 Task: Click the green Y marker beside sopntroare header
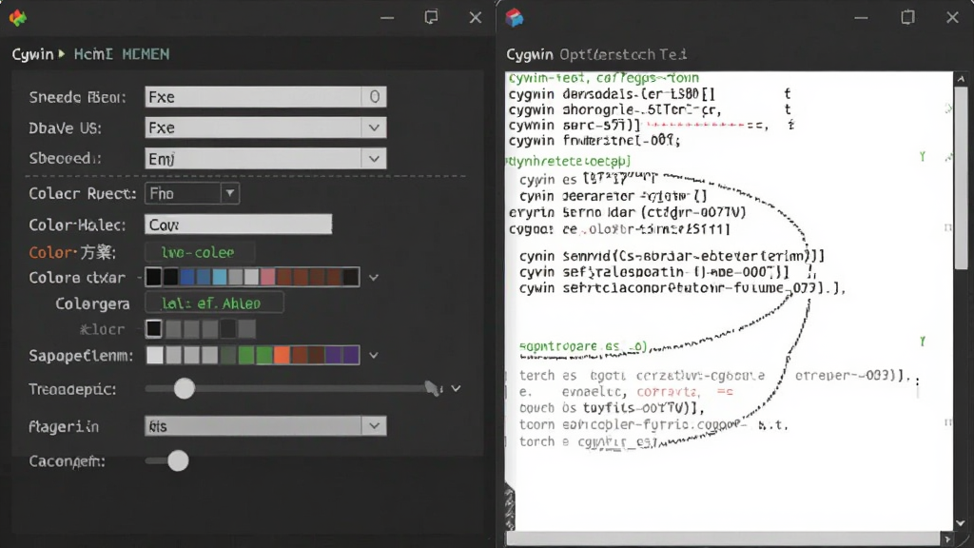point(923,342)
